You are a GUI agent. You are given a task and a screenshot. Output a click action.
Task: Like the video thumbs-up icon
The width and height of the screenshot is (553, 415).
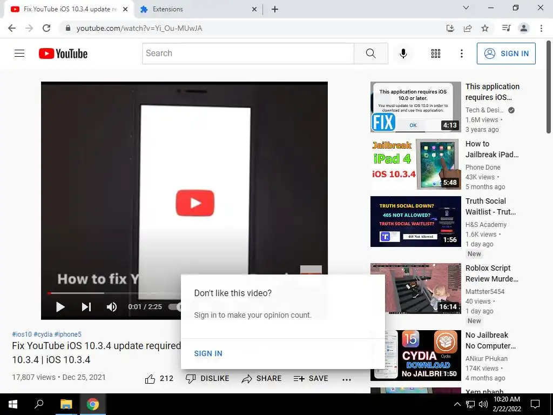coord(150,379)
